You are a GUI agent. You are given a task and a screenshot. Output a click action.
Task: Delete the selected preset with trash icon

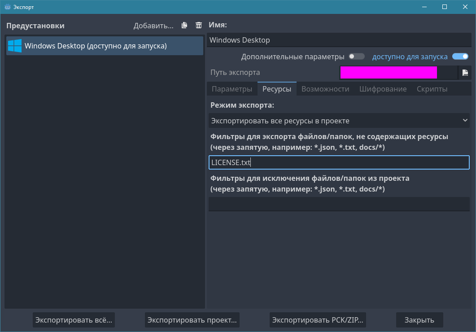pyautogui.click(x=199, y=25)
